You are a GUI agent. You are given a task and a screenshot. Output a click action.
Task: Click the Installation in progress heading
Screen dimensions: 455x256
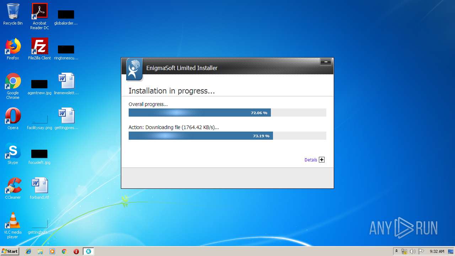click(x=172, y=91)
